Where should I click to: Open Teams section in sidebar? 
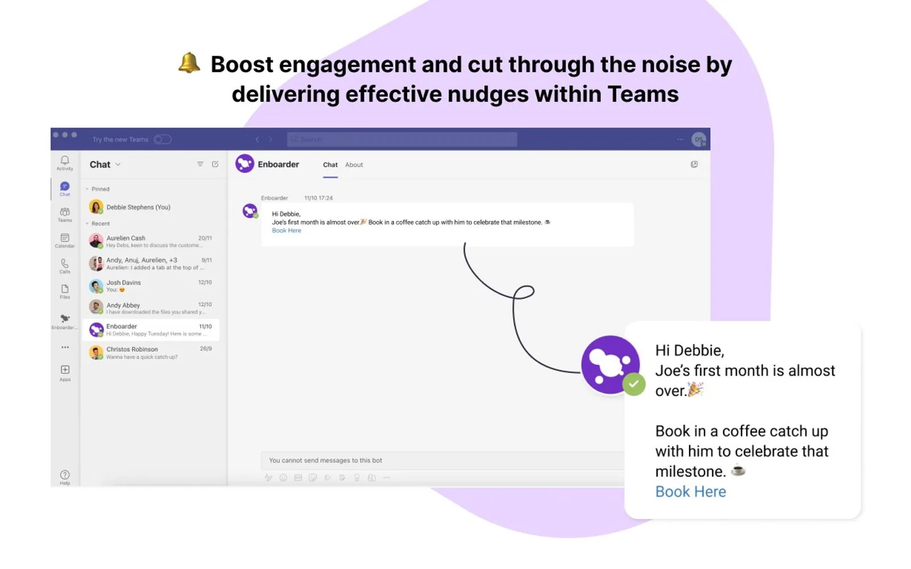coord(65,215)
